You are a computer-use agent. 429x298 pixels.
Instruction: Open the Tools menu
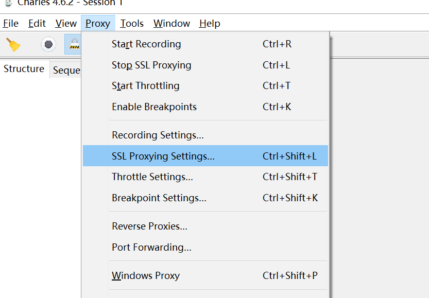(x=132, y=24)
